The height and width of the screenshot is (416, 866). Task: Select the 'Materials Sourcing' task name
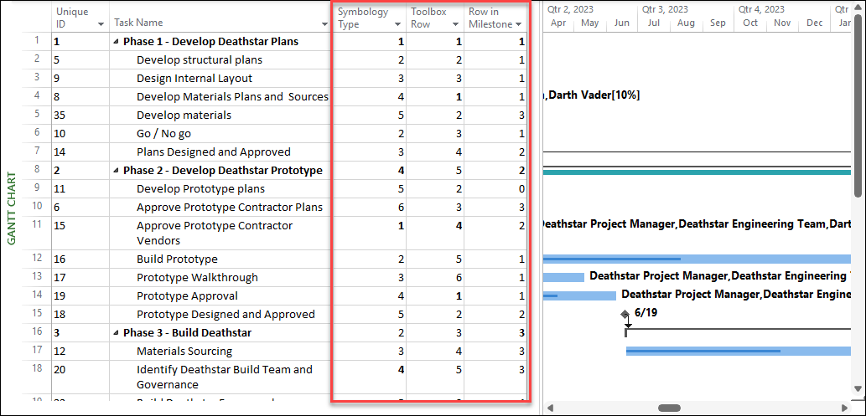click(184, 352)
